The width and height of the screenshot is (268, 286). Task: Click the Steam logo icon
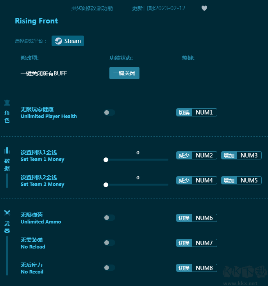coord(59,41)
